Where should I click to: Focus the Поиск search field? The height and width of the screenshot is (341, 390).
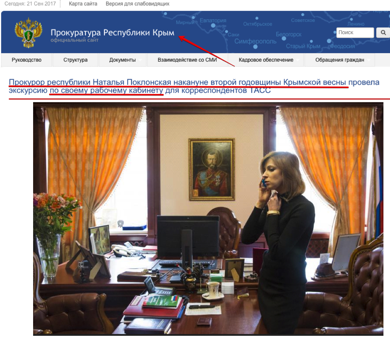tap(355, 33)
